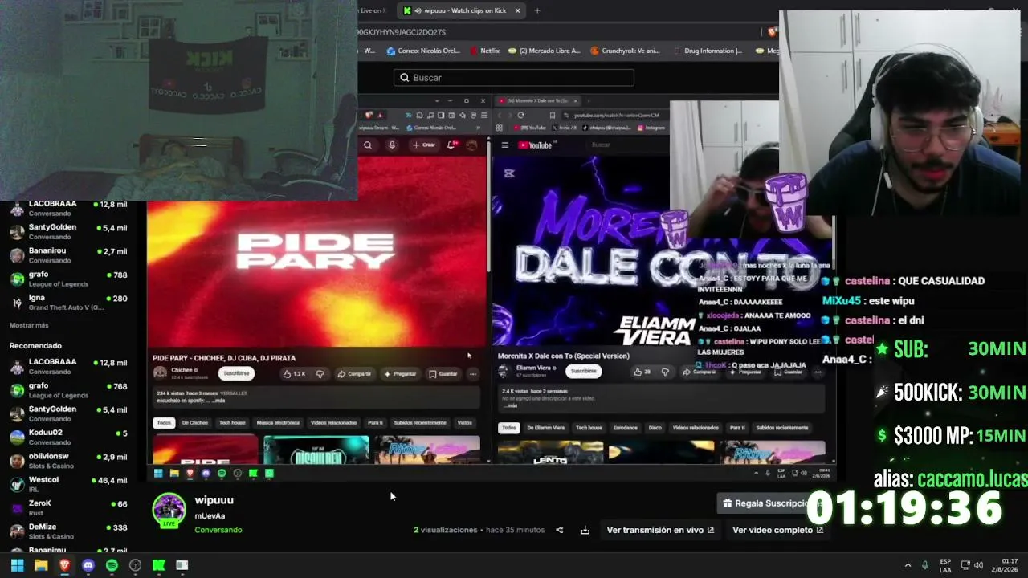The width and height of the screenshot is (1028, 578).
Task: Focus the Kick Buscar search field
Action: pos(514,78)
